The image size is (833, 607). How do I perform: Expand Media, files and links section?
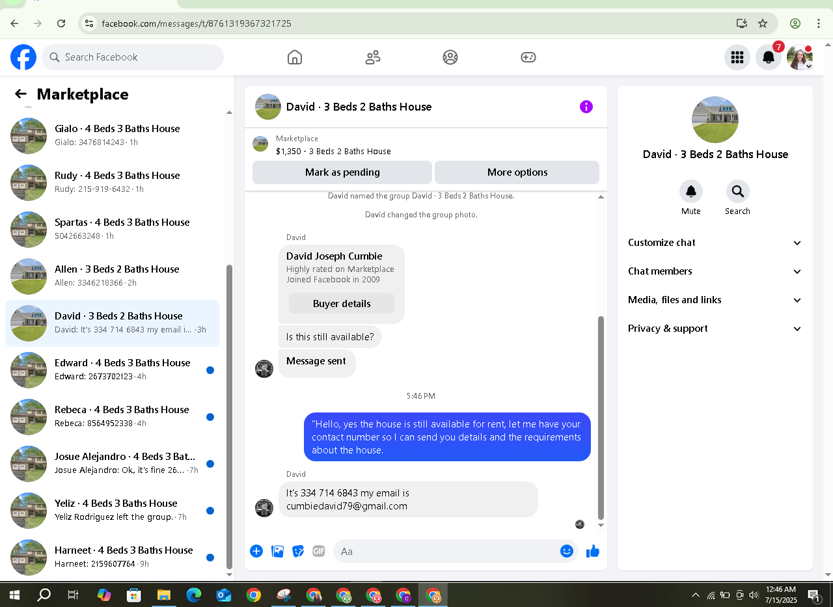pyautogui.click(x=715, y=300)
